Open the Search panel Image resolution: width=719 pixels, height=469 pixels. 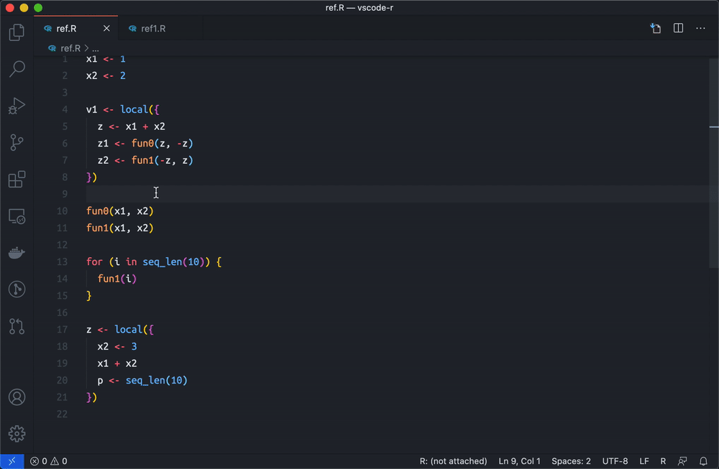coord(17,69)
